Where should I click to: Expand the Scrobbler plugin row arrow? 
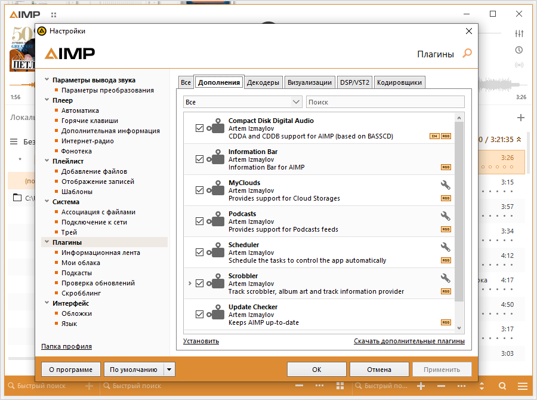click(190, 283)
